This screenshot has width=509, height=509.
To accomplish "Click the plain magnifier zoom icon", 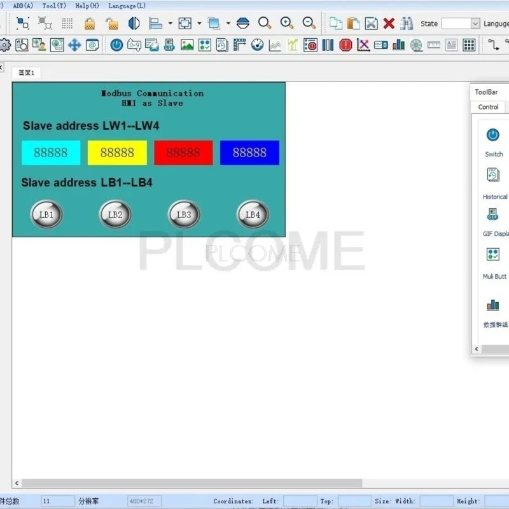I will (x=265, y=24).
